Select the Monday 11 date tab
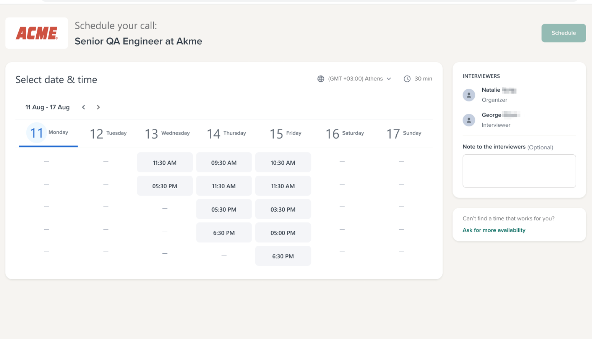Viewport: 592px width, 339px height. (48, 133)
